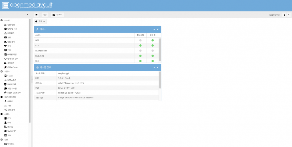Click the ARMv7 Processor rev 3 value
Viewport: 292px width, 147px height.
[x=71, y=83]
